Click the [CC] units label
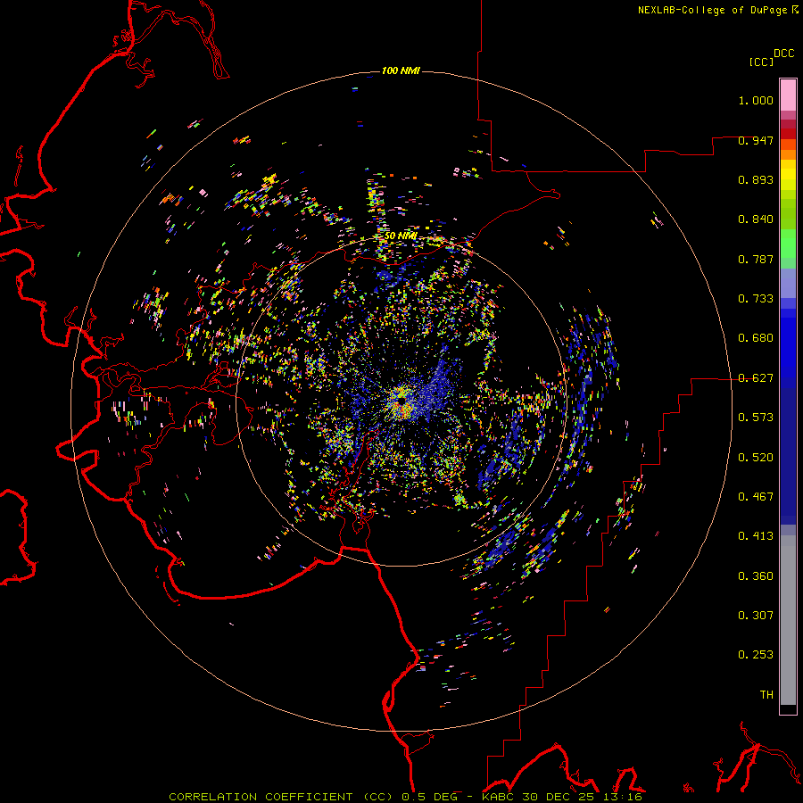 (761, 62)
